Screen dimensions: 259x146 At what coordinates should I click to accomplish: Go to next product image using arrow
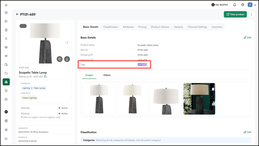click(67, 43)
